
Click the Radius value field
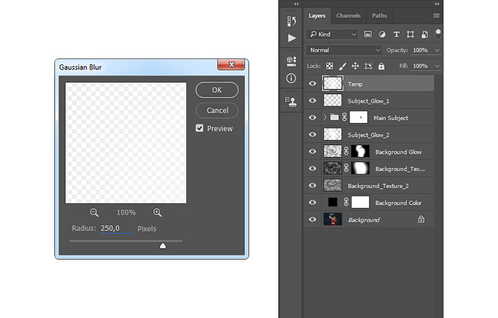click(115, 228)
